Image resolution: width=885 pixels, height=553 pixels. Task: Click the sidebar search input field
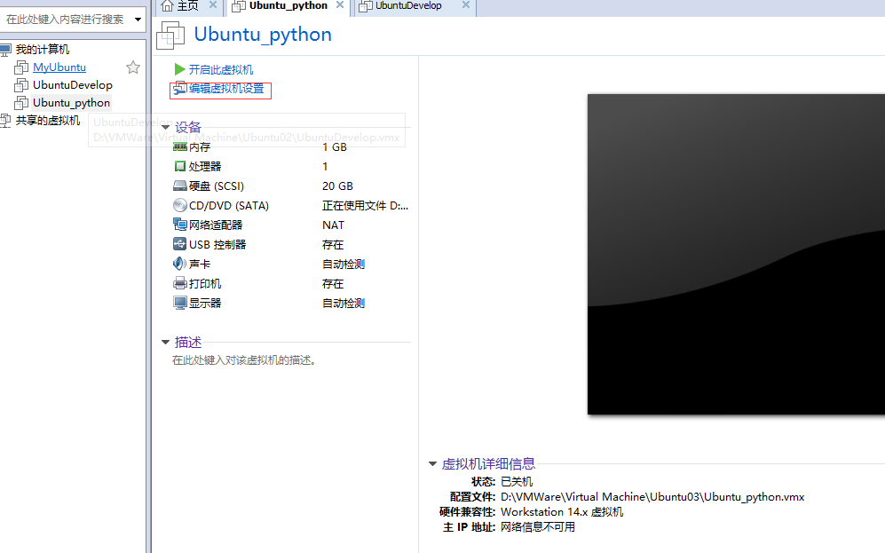(62, 16)
